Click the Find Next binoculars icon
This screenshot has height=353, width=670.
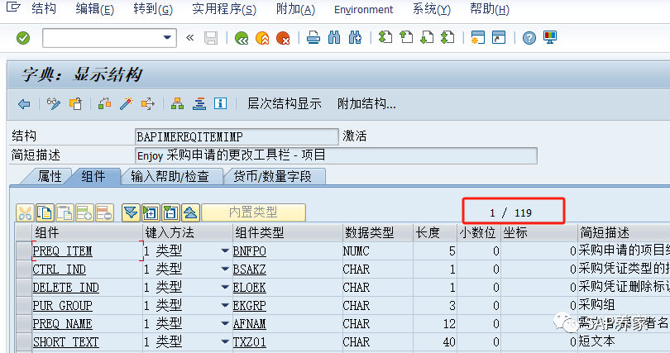click(355, 38)
